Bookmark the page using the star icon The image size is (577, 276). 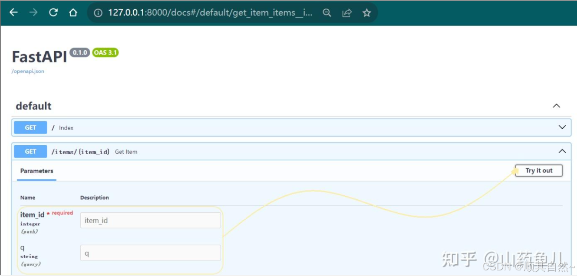(366, 13)
